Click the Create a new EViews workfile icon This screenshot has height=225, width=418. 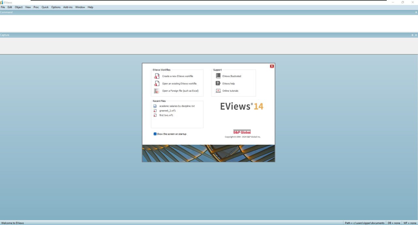tap(157, 76)
